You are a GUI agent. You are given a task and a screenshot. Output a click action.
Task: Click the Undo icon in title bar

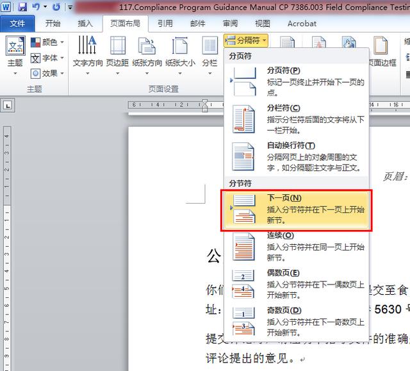click(36, 6)
